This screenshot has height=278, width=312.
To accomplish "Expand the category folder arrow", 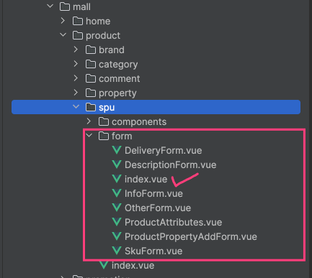I will tap(76, 64).
